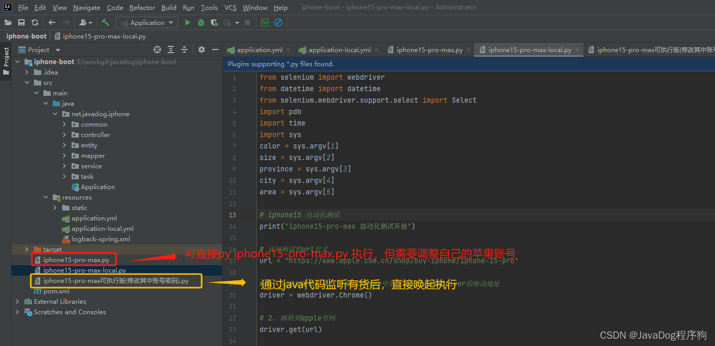Open the VCS menu
This screenshot has width=715, height=346.
coord(230,7)
